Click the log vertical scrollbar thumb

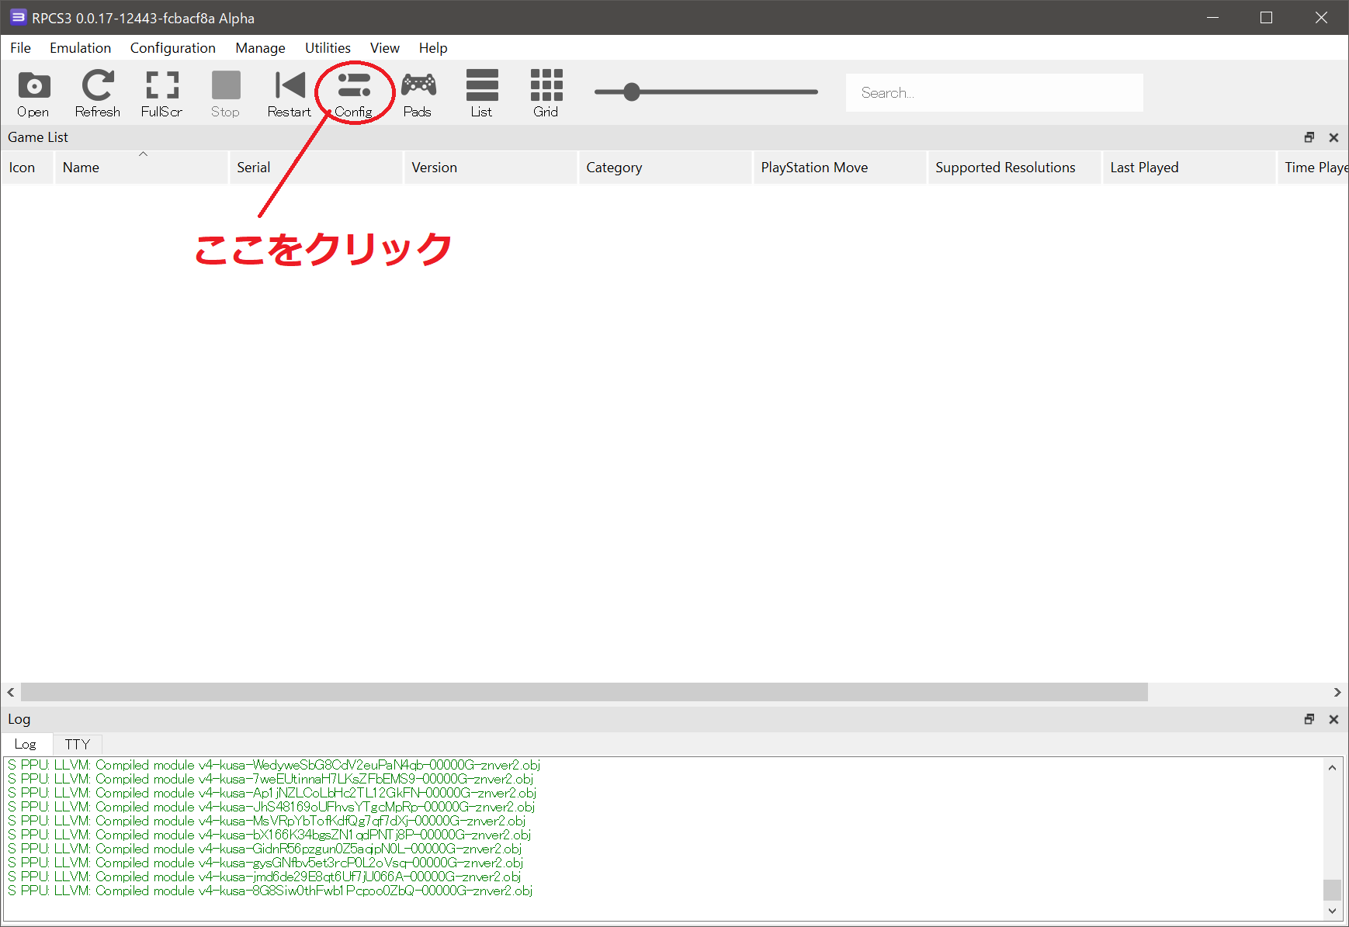click(1332, 889)
